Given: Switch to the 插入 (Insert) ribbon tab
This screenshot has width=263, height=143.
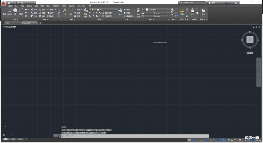Looking at the screenshot, I should pyautogui.click(x=16, y=6).
